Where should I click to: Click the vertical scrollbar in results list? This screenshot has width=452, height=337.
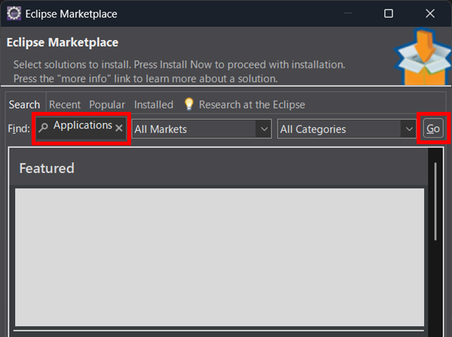(435, 202)
